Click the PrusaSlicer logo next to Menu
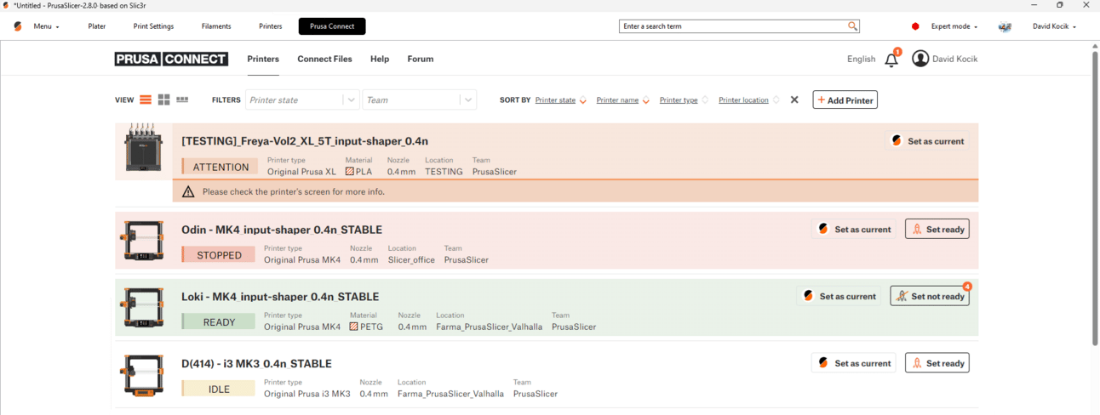1100x415 pixels. [x=18, y=26]
